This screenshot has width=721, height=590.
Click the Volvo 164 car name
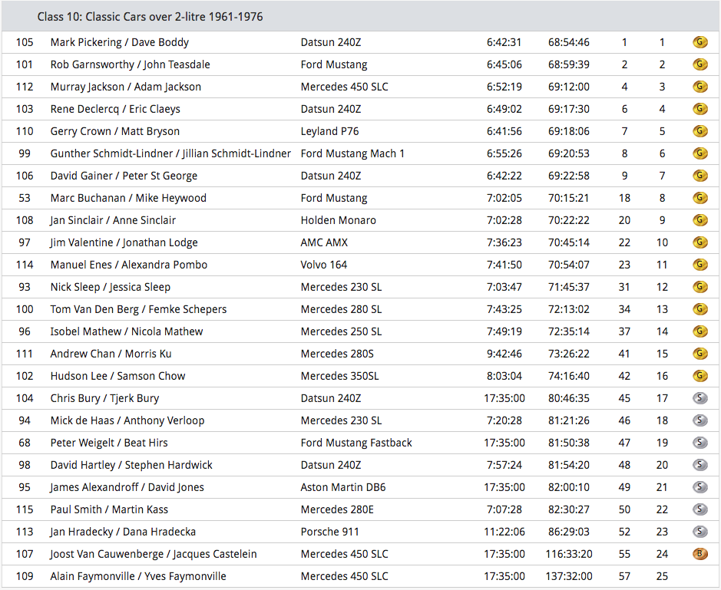click(x=324, y=265)
